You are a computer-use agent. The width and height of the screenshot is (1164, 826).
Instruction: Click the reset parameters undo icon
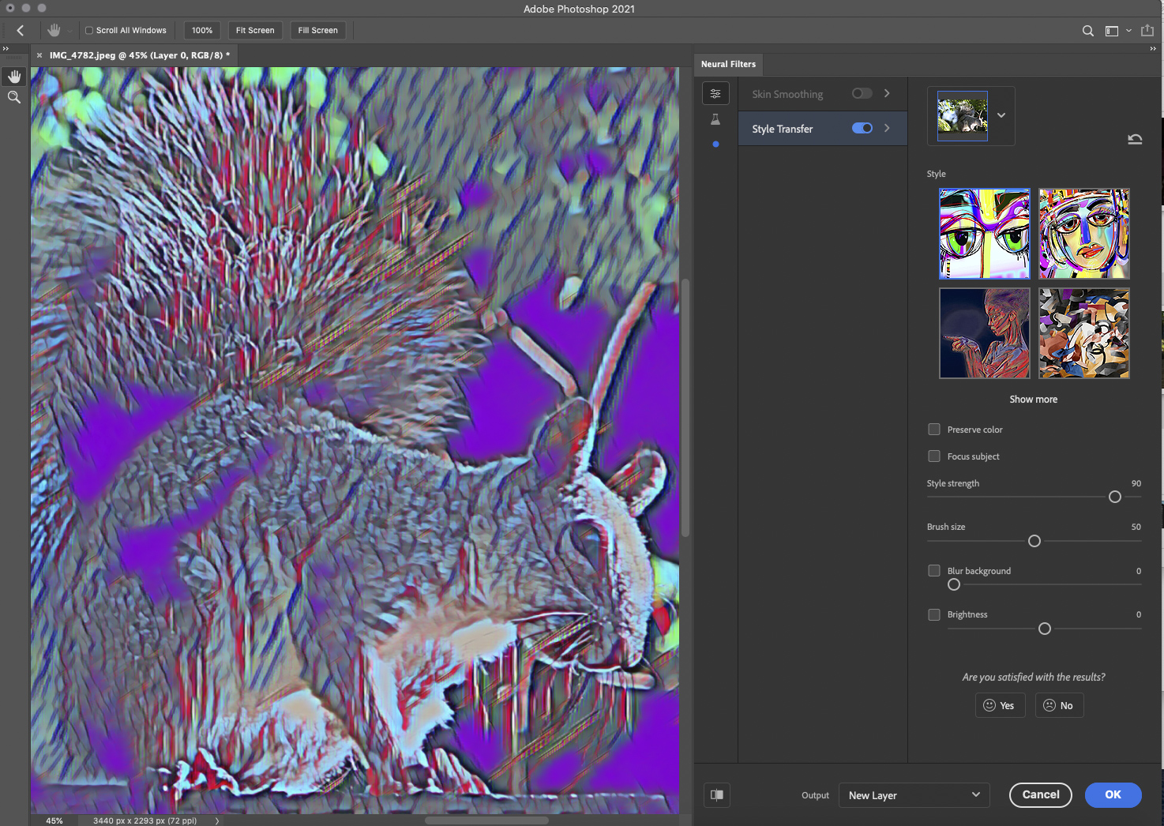pos(1135,139)
